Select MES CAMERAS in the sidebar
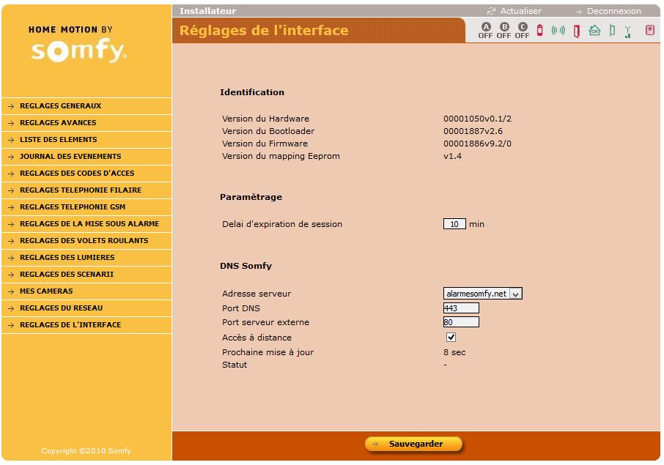 46,291
